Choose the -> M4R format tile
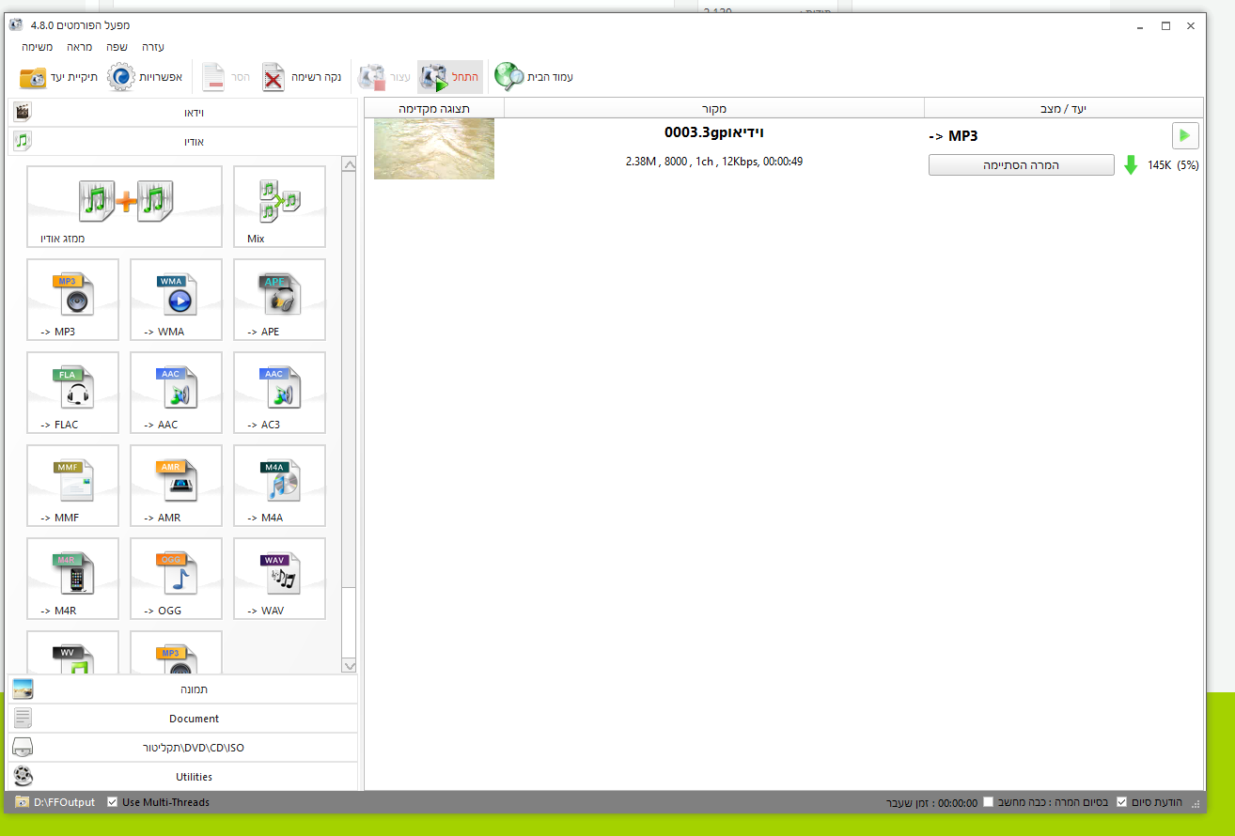The height and width of the screenshot is (836, 1235). [73, 579]
